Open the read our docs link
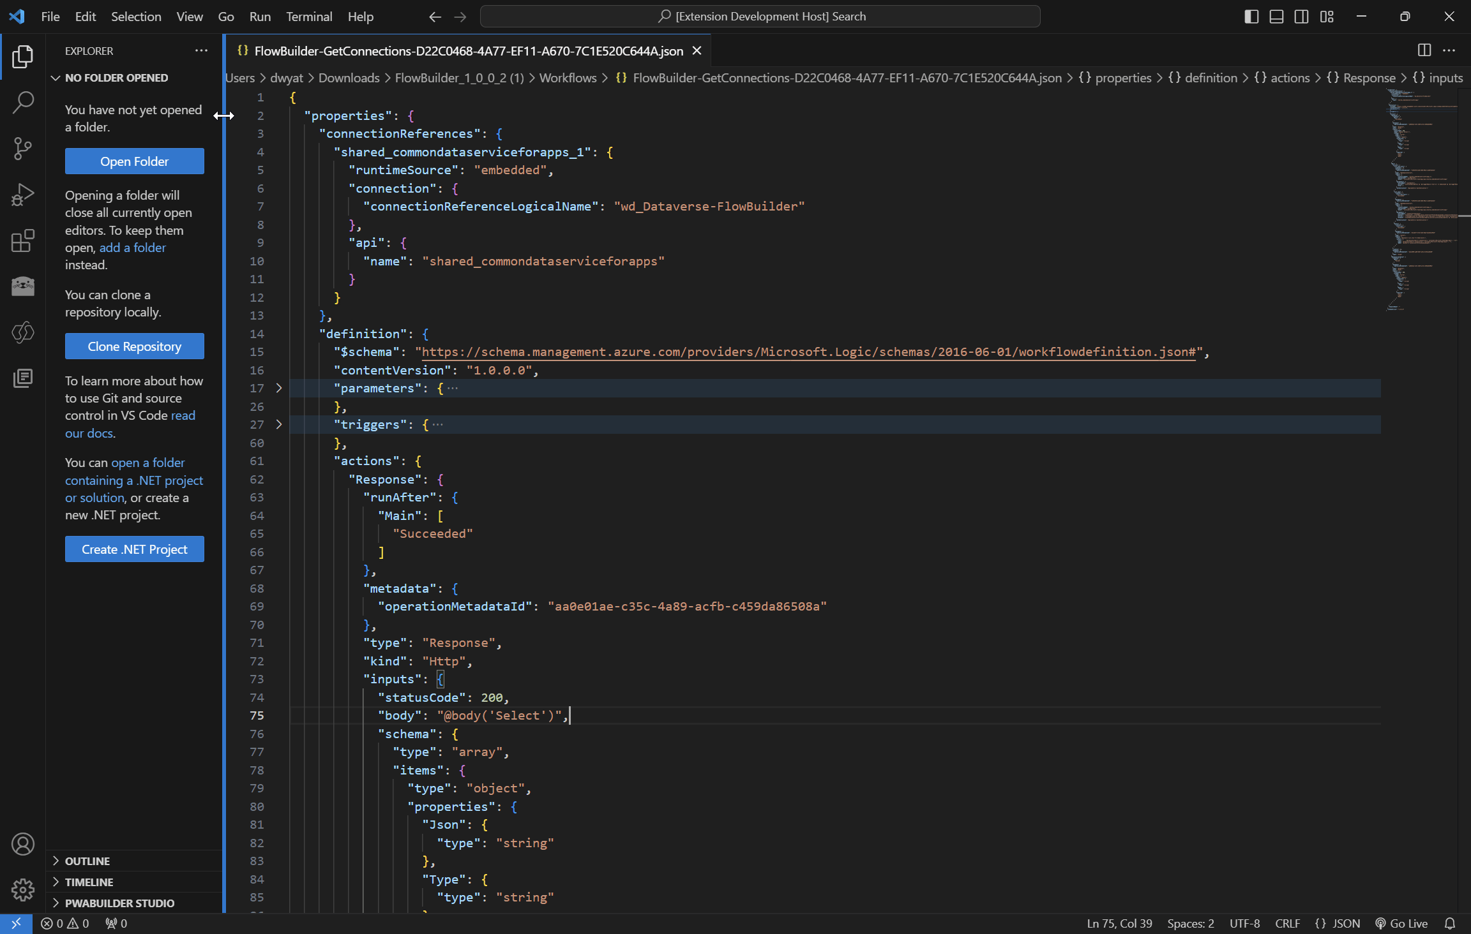This screenshot has height=934, width=1471. (x=183, y=415)
